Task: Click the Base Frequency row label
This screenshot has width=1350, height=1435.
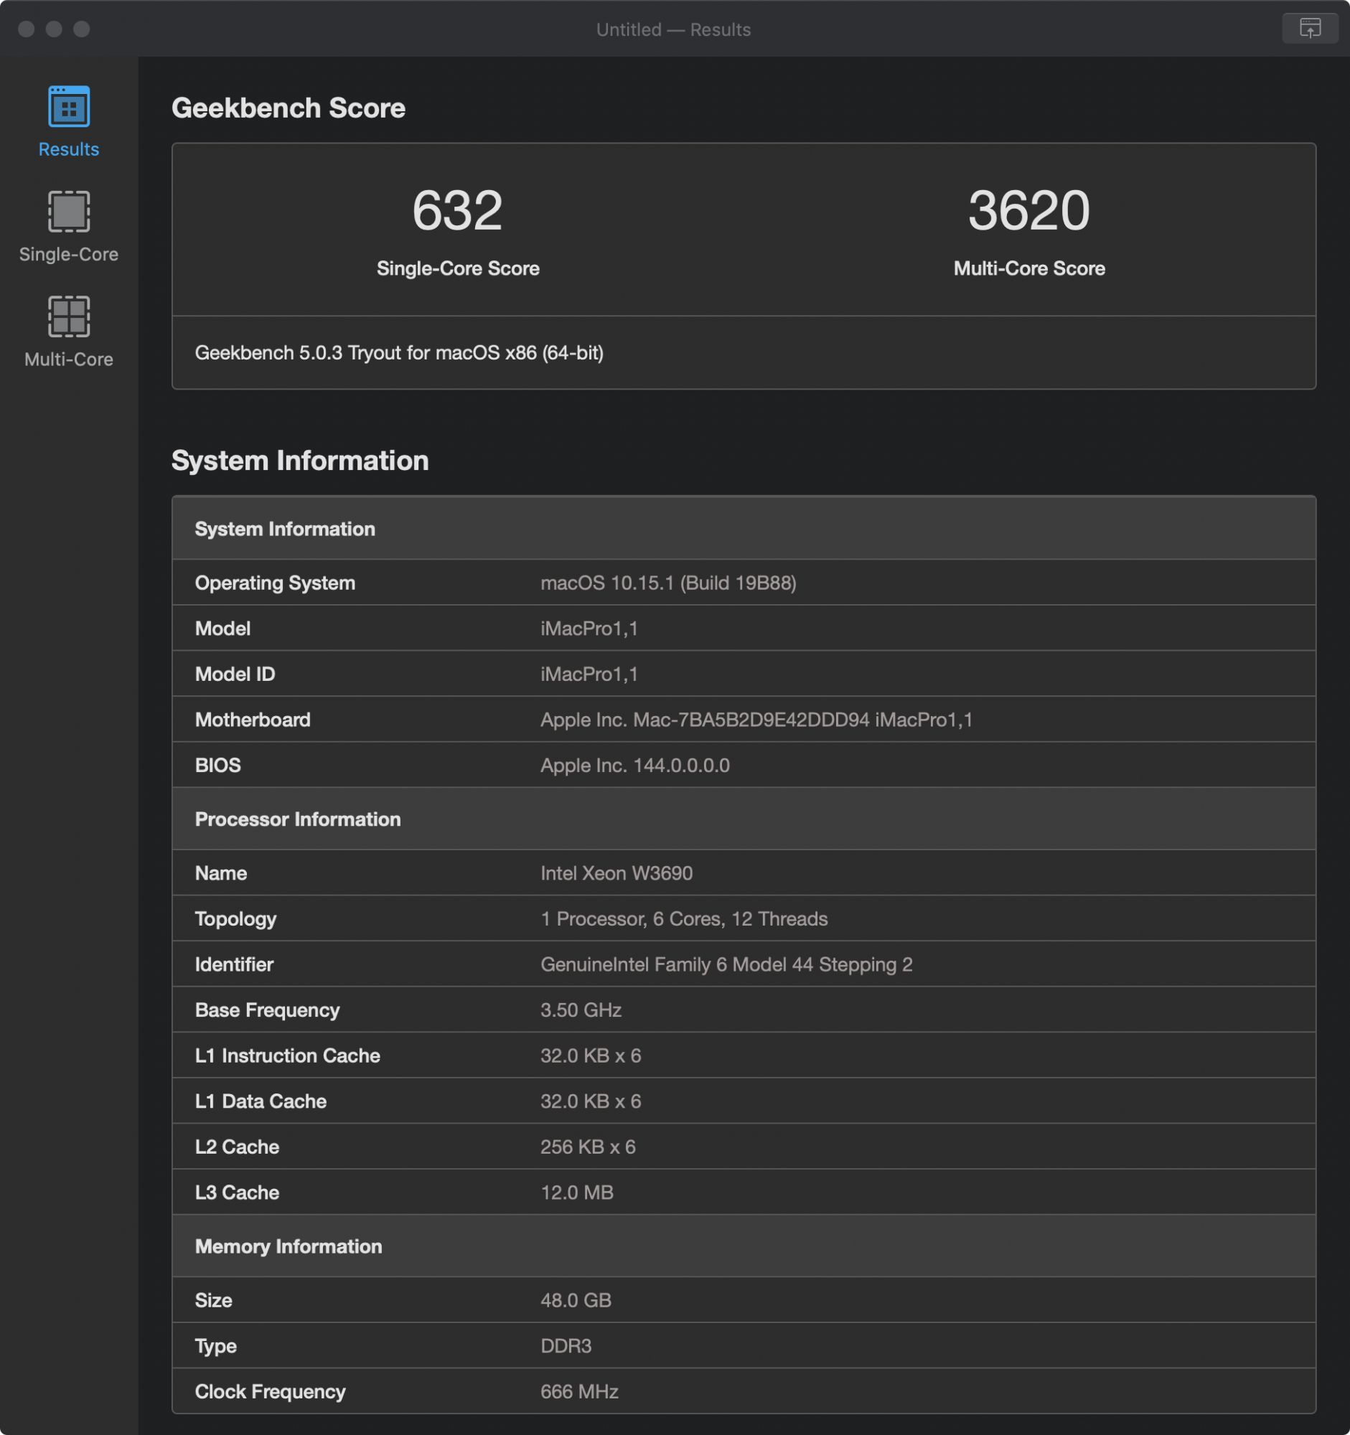Action: tap(267, 1010)
